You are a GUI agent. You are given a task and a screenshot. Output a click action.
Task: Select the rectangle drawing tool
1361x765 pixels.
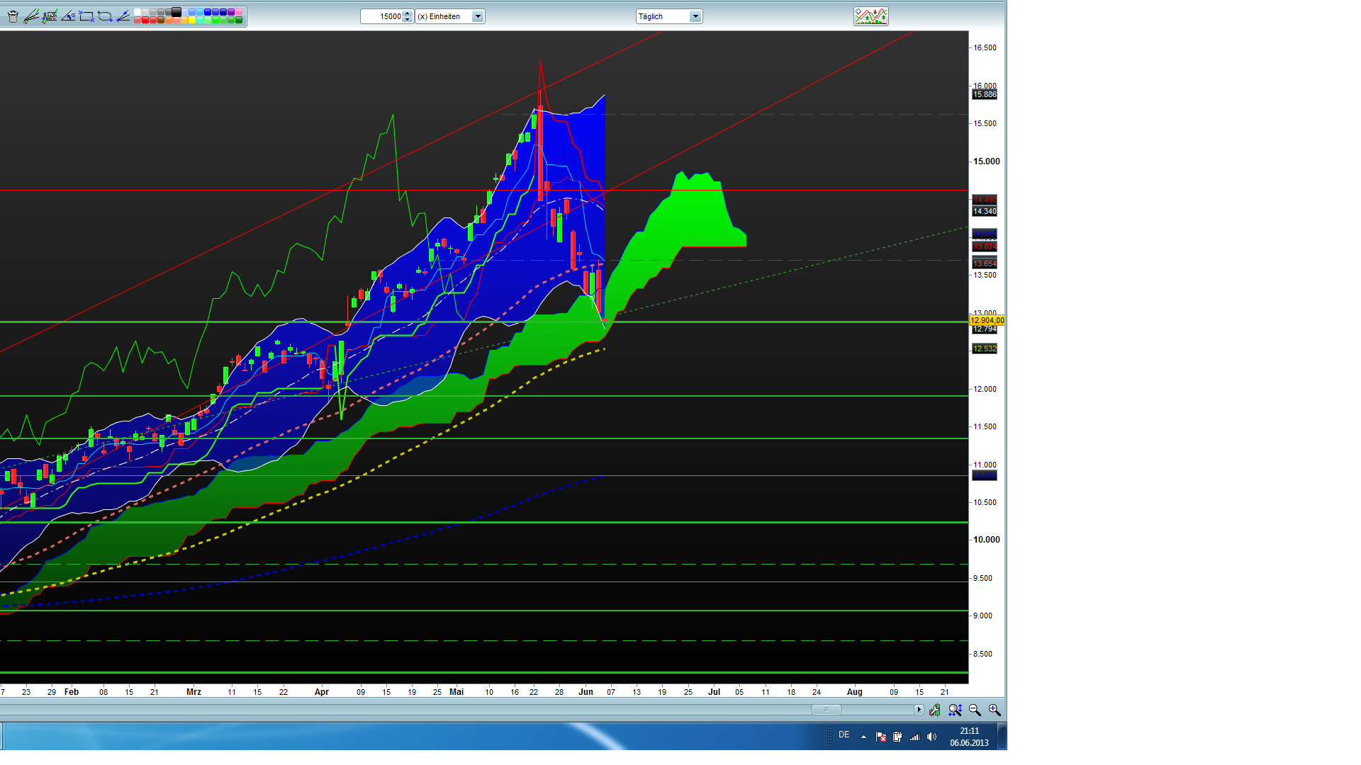pos(86,16)
